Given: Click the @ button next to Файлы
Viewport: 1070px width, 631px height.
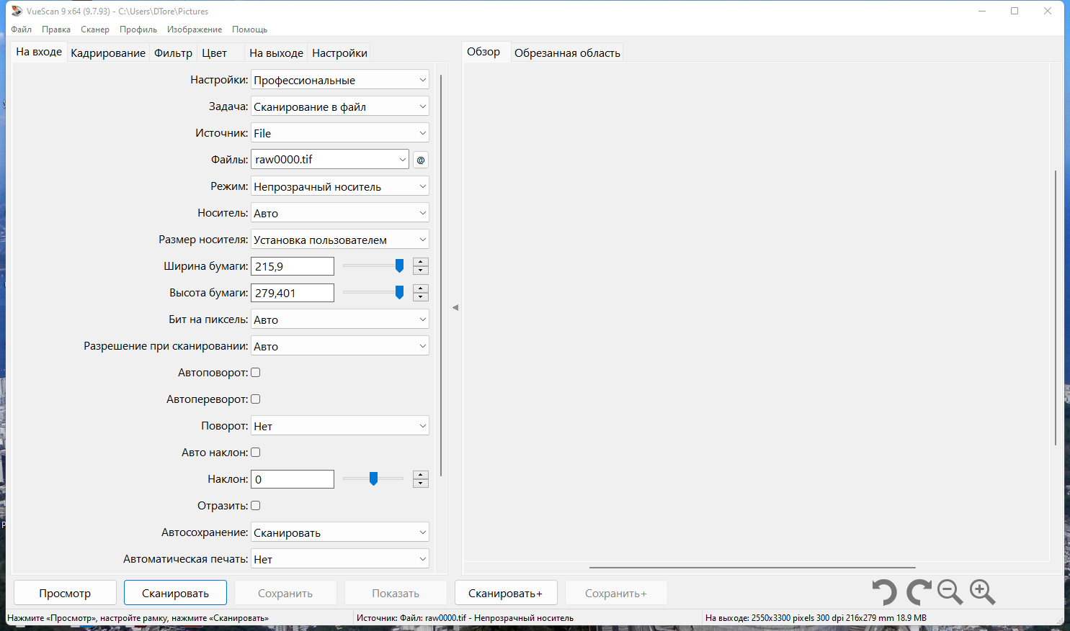Looking at the screenshot, I should point(421,160).
